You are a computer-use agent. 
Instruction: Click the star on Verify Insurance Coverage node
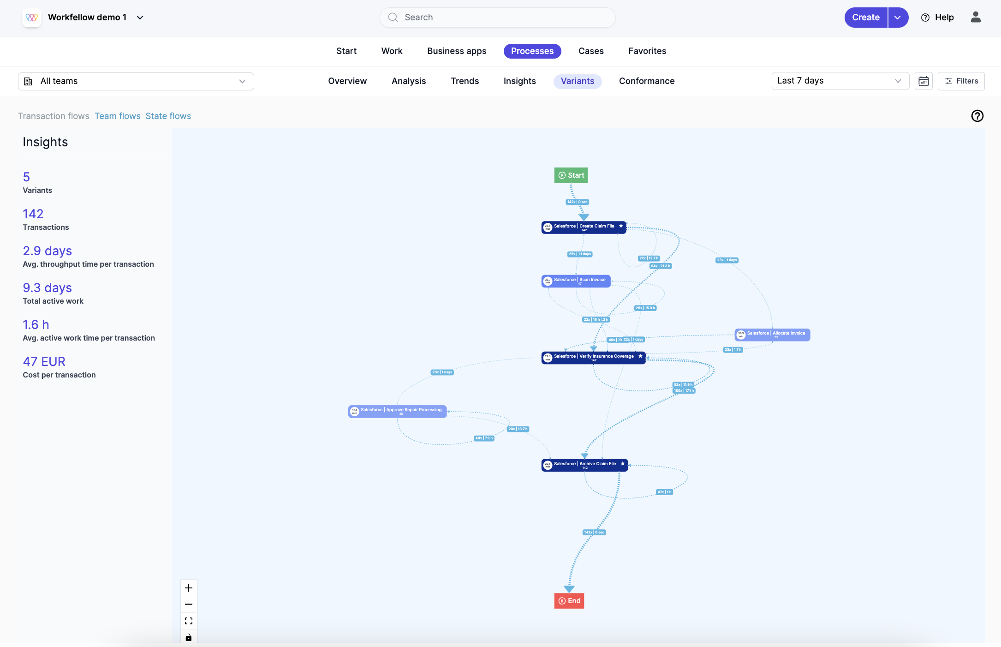point(640,356)
